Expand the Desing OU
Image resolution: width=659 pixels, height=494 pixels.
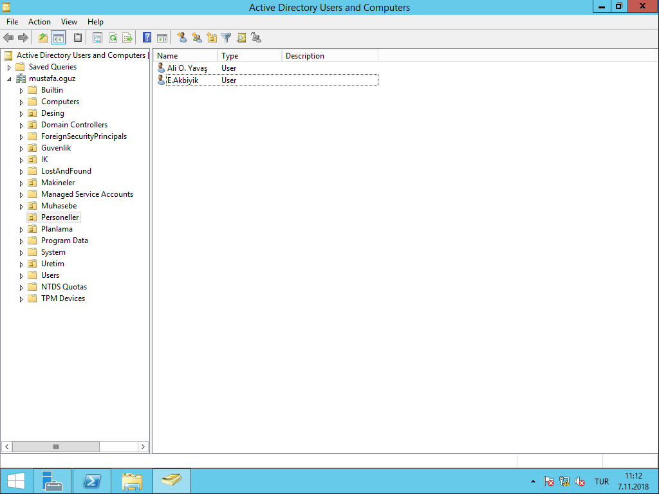click(x=21, y=113)
